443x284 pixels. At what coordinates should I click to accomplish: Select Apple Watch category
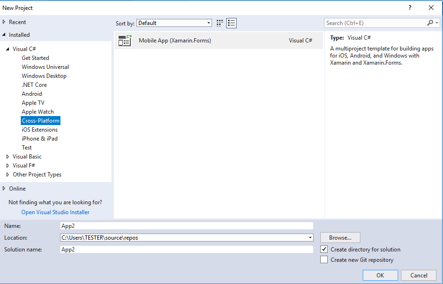click(x=38, y=112)
